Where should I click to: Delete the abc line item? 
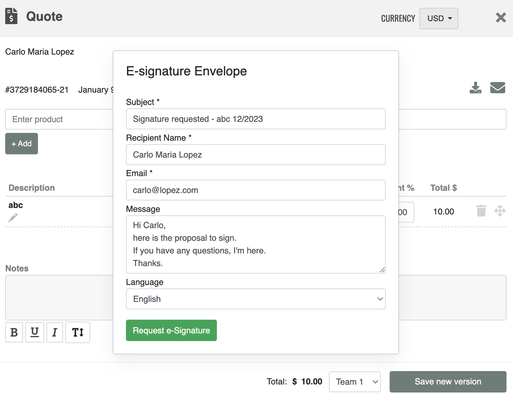click(x=481, y=211)
